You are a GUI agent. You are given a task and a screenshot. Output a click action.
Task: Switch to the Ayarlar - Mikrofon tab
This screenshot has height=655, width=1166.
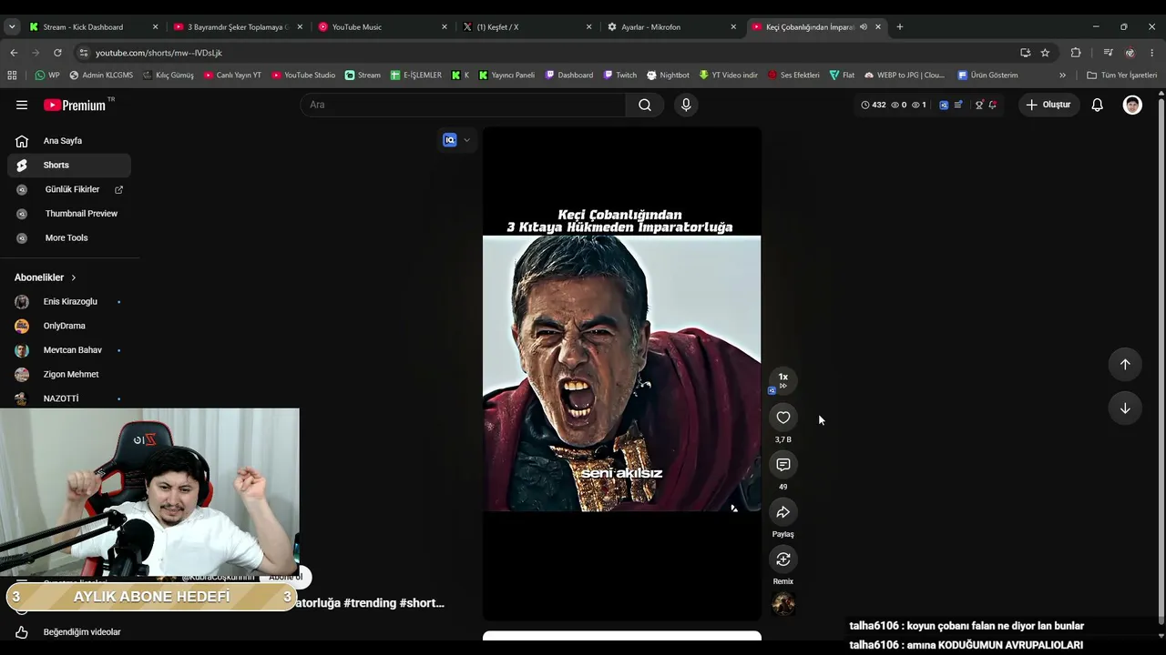[x=671, y=27]
